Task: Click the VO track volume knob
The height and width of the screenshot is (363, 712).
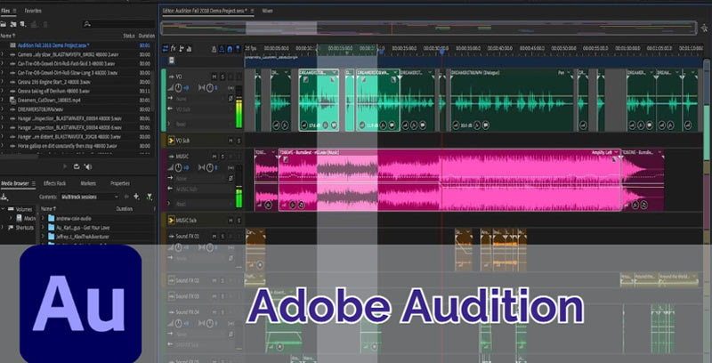Action: pyautogui.click(x=179, y=87)
